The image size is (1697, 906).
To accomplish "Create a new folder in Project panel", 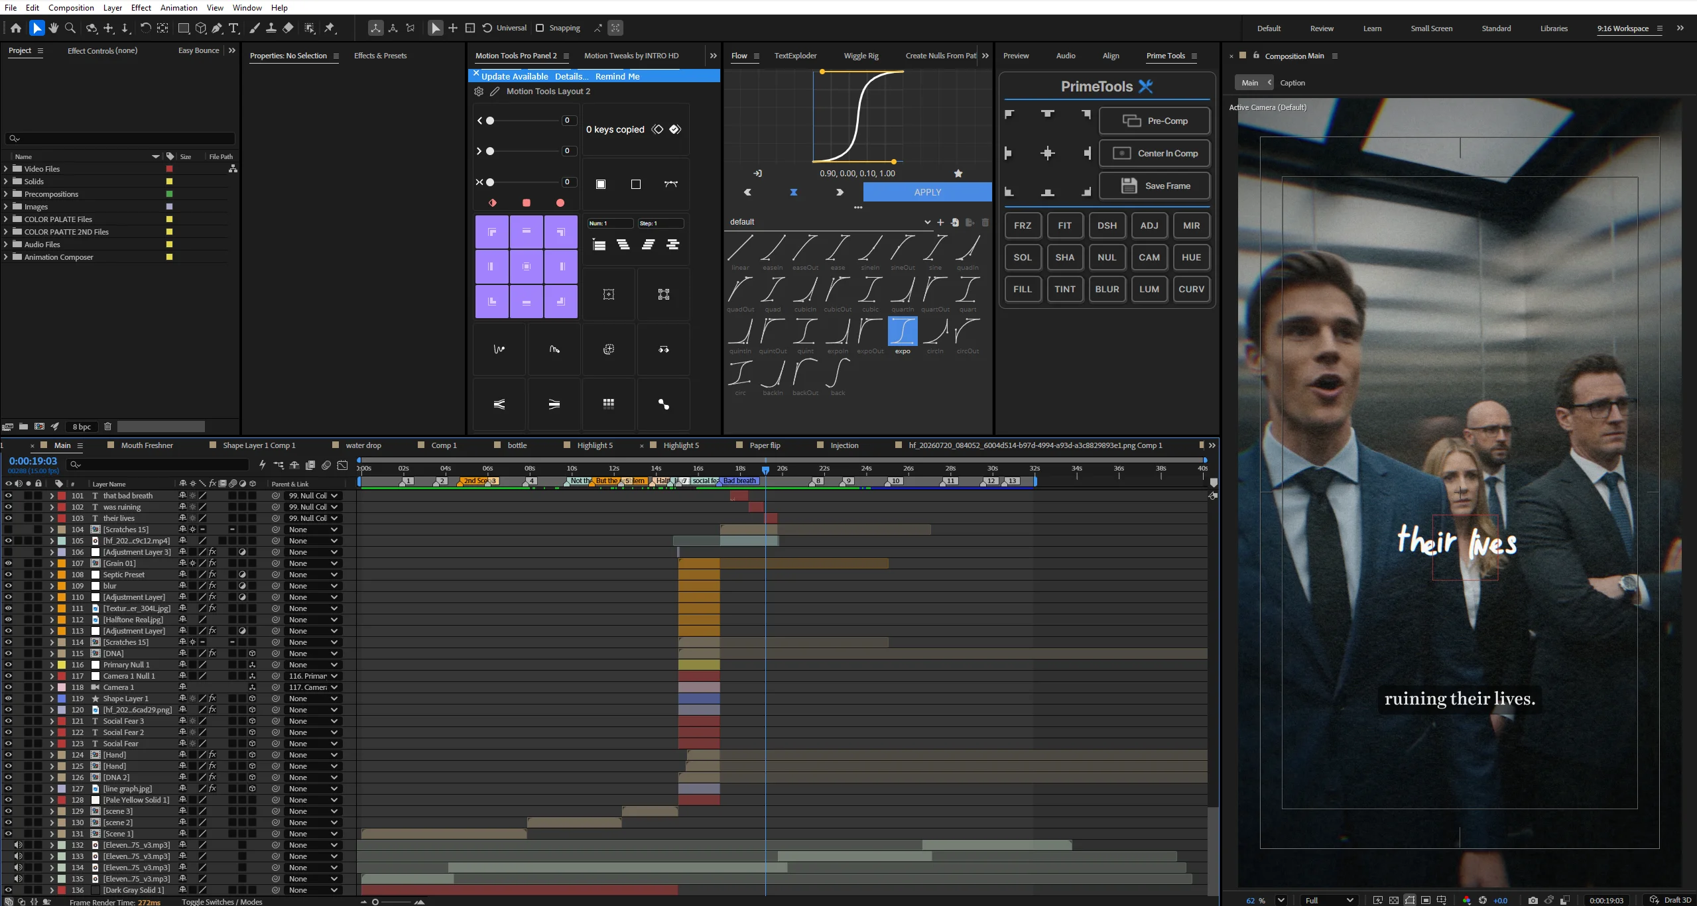I will click(x=23, y=427).
